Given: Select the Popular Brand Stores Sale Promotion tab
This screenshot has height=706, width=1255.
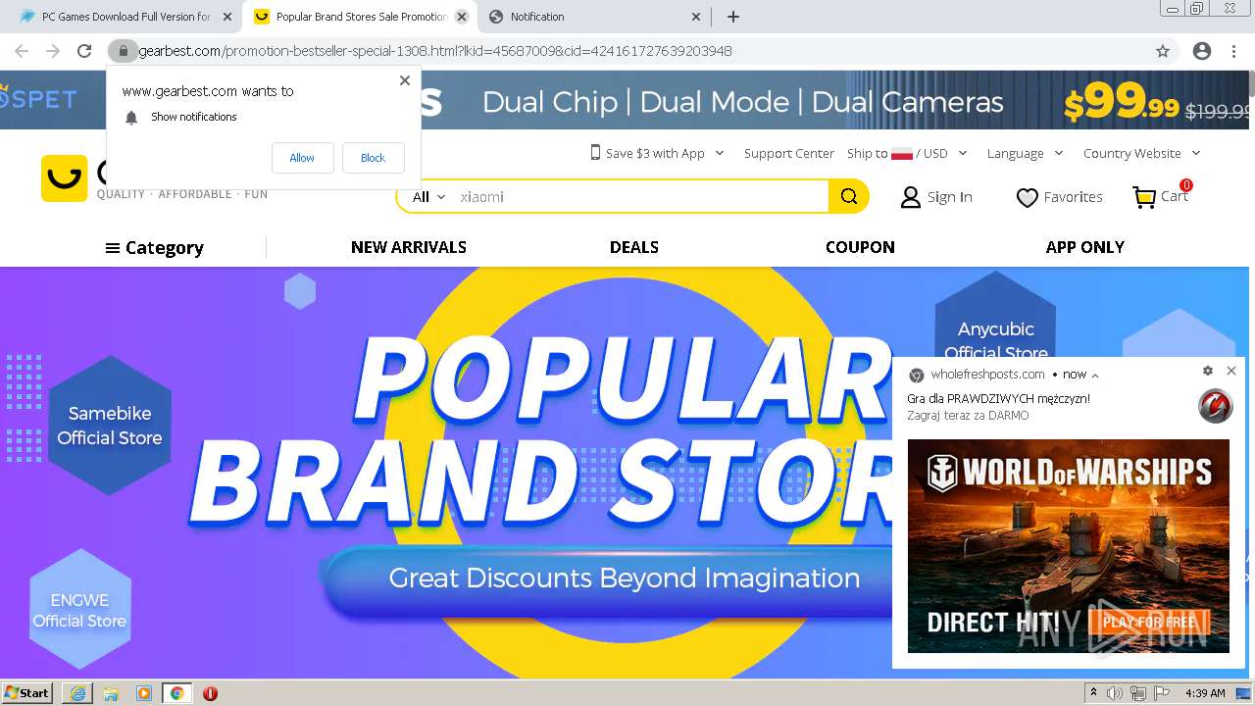Looking at the screenshot, I should [359, 17].
